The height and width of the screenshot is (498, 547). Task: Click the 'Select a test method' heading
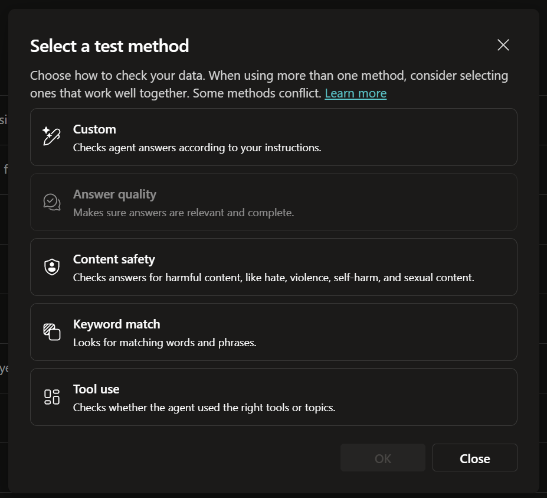(110, 45)
